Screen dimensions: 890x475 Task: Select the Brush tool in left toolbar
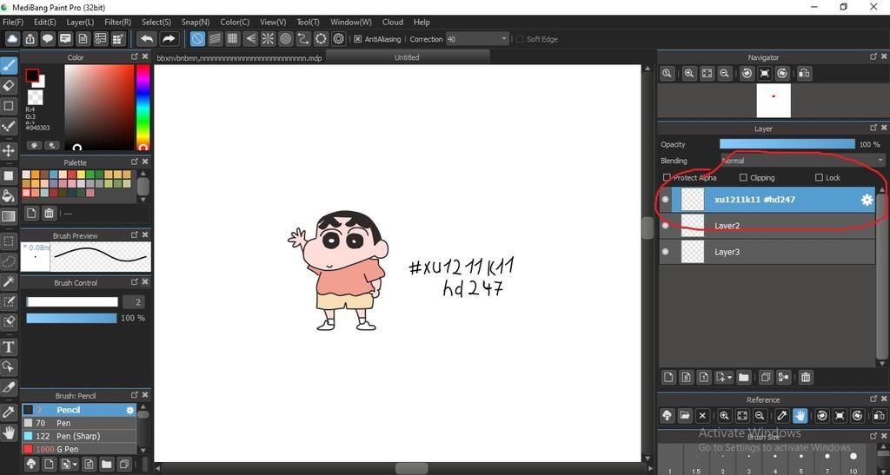(x=9, y=66)
